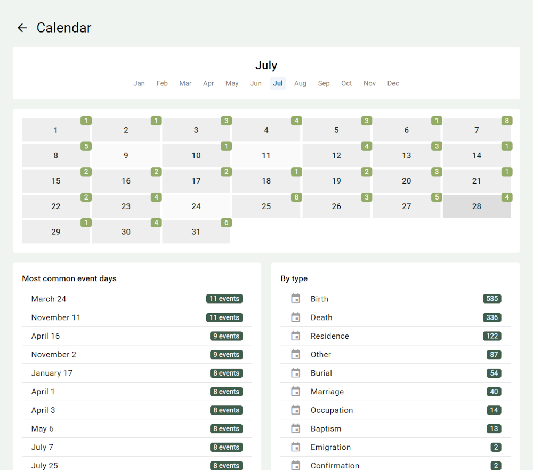Image resolution: width=533 pixels, height=470 pixels.
Task: Click the calendar icon next to Occupation
Action: 296,410
